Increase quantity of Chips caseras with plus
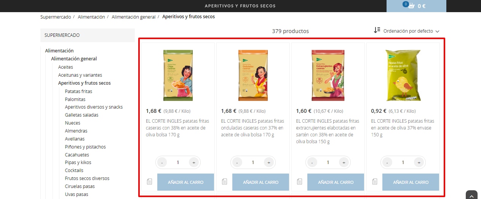This screenshot has width=481, height=199. (194, 163)
